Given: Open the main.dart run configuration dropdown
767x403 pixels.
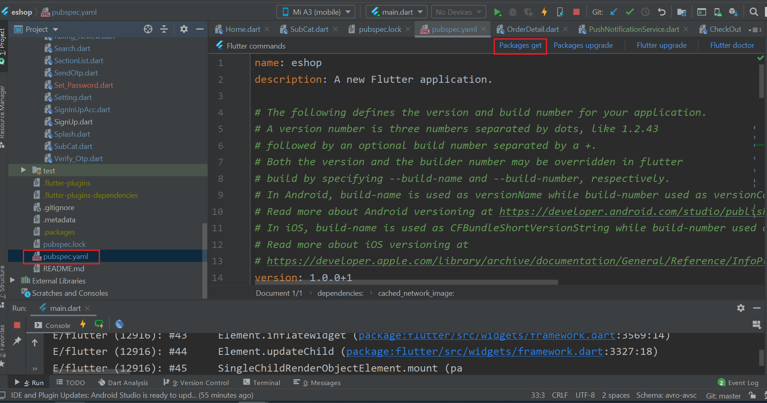Looking at the screenshot, I should pyautogui.click(x=397, y=12).
